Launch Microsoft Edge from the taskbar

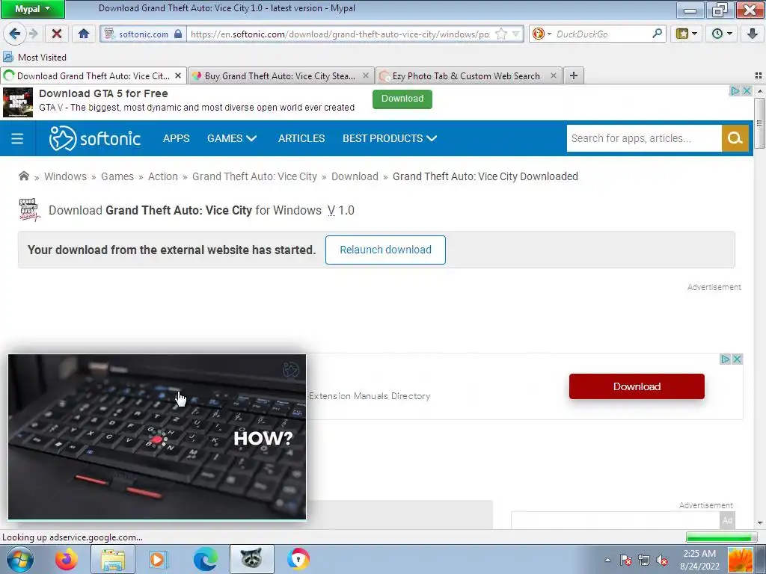pyautogui.click(x=205, y=559)
